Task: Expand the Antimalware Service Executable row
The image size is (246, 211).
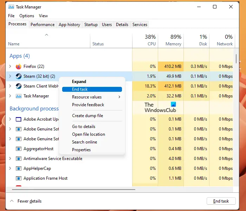Action: tap(10, 159)
